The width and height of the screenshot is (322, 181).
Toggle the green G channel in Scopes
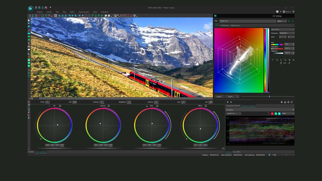coord(276,114)
